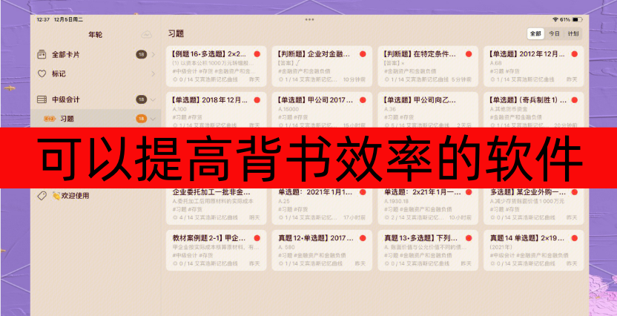Click the tag icon beside 欢迎使用
The image size is (617, 316).
(x=42, y=196)
